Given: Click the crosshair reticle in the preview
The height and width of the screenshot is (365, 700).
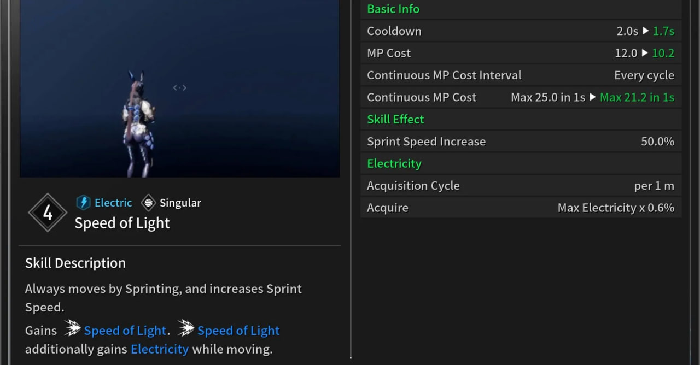Looking at the screenshot, I should coord(180,87).
